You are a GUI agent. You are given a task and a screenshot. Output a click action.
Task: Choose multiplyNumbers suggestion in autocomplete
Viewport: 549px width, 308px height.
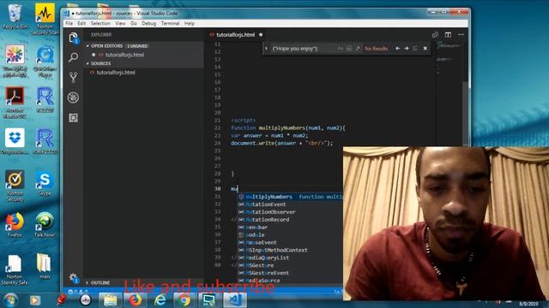[x=291, y=197]
